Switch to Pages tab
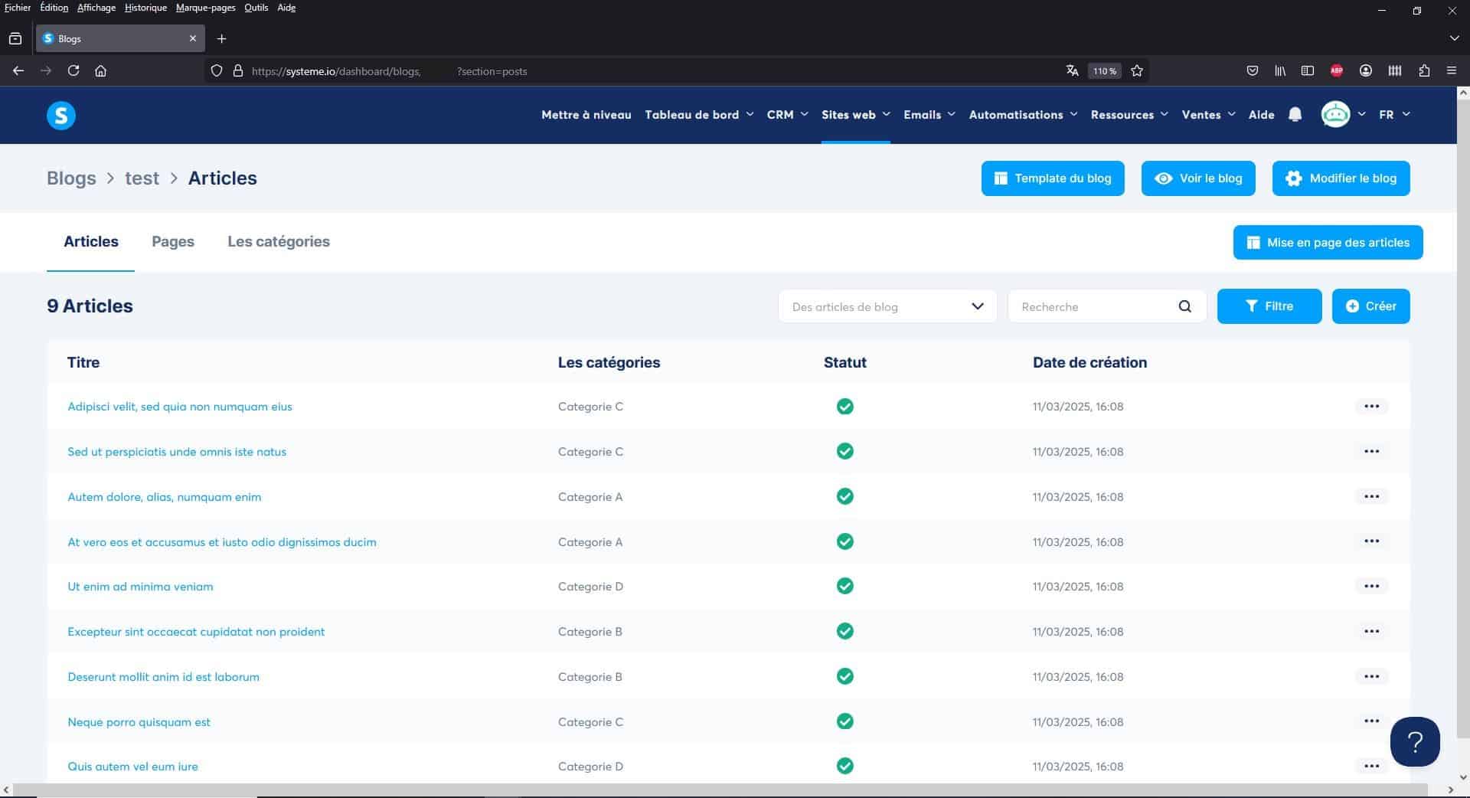This screenshot has width=1470, height=798. [x=173, y=241]
